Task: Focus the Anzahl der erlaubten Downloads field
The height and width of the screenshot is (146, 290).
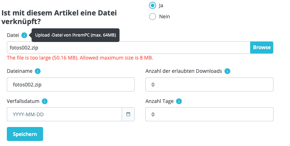Action: click(x=209, y=84)
